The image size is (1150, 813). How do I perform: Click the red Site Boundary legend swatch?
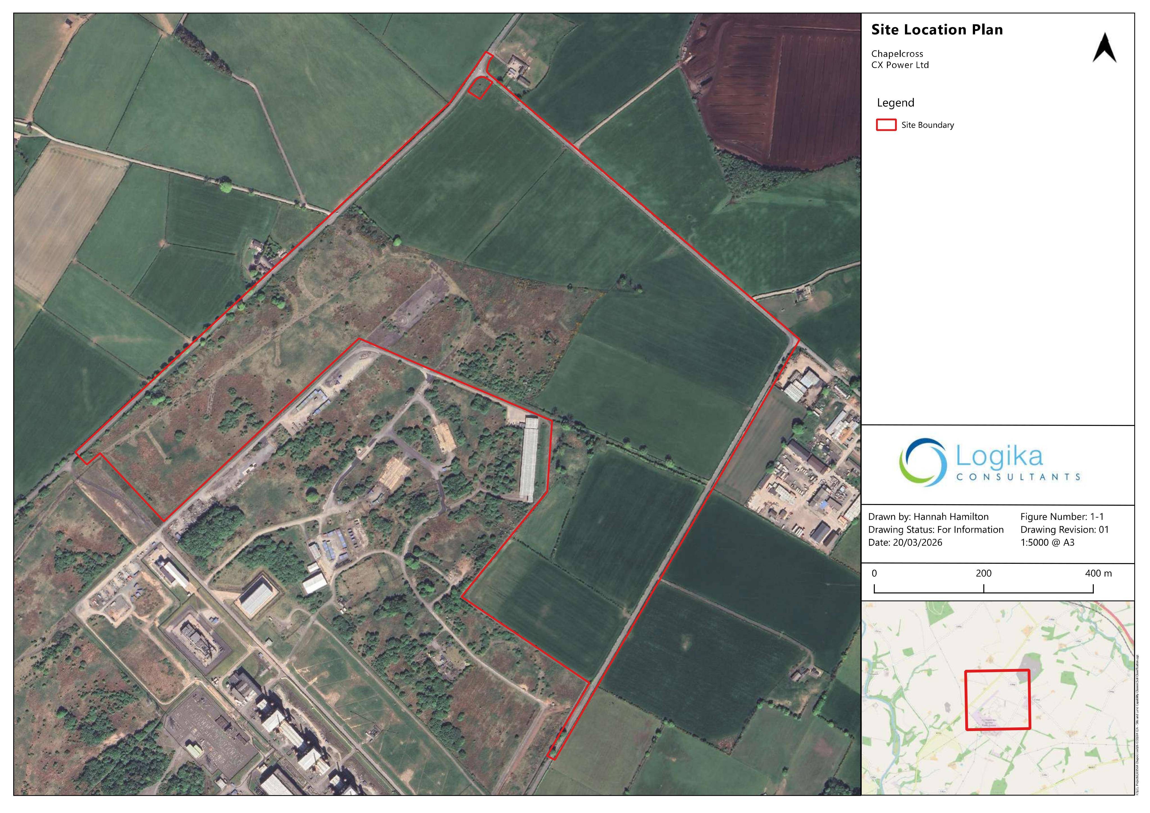tap(886, 125)
